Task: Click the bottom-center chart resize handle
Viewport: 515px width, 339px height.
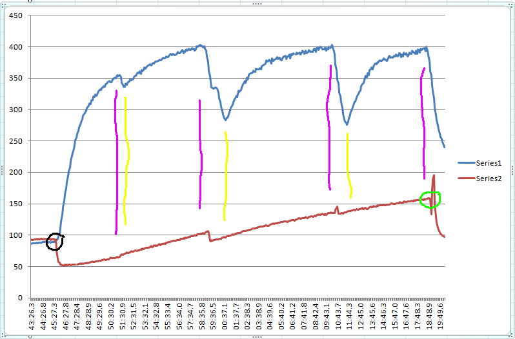Action: pos(257,336)
